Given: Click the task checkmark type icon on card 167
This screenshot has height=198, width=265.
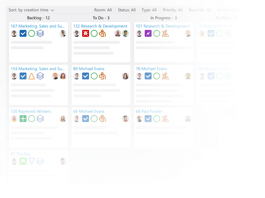Looking at the screenshot, I should [23, 33].
